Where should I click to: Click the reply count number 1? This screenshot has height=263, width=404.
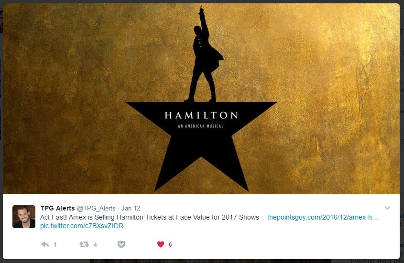[x=55, y=245]
